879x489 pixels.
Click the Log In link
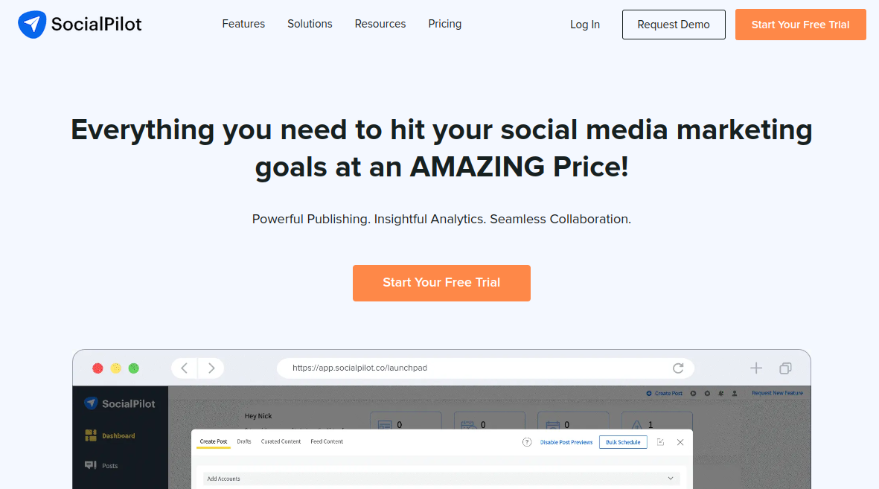point(585,25)
